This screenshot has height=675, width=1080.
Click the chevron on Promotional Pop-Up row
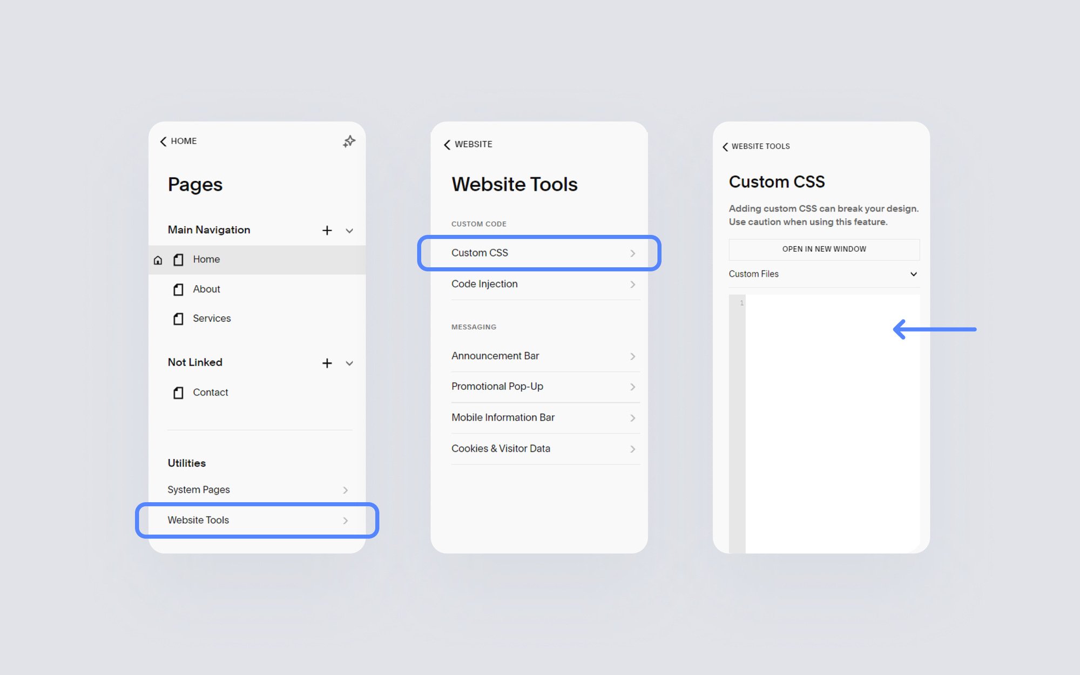(633, 387)
